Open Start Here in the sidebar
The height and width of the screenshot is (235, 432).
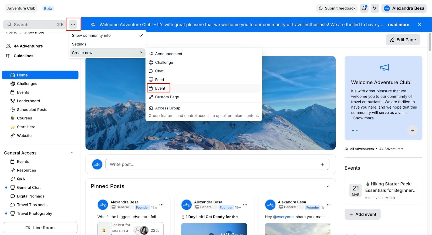pos(40,127)
